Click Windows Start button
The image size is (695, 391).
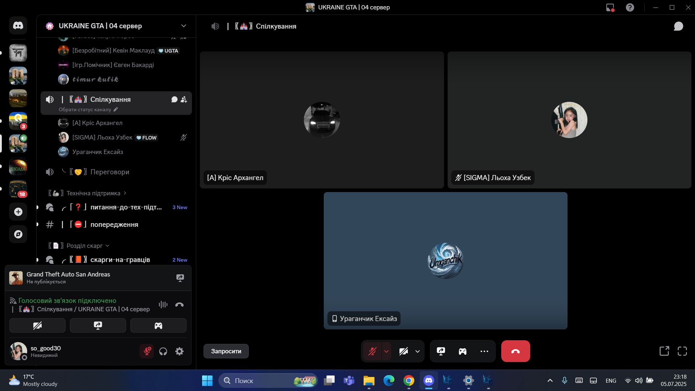(207, 380)
